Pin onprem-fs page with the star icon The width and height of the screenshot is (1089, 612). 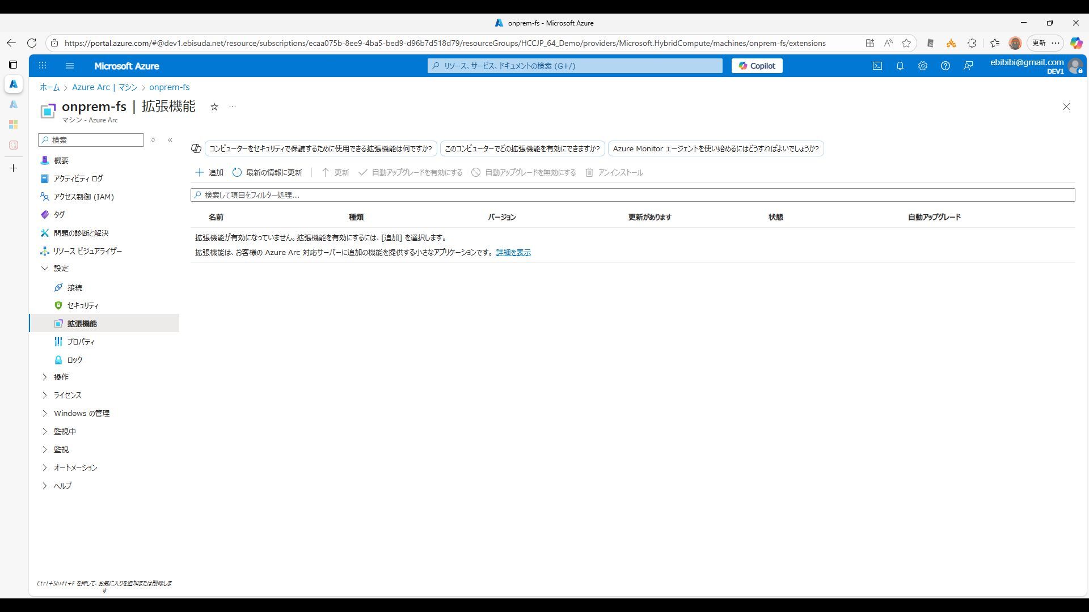214,107
